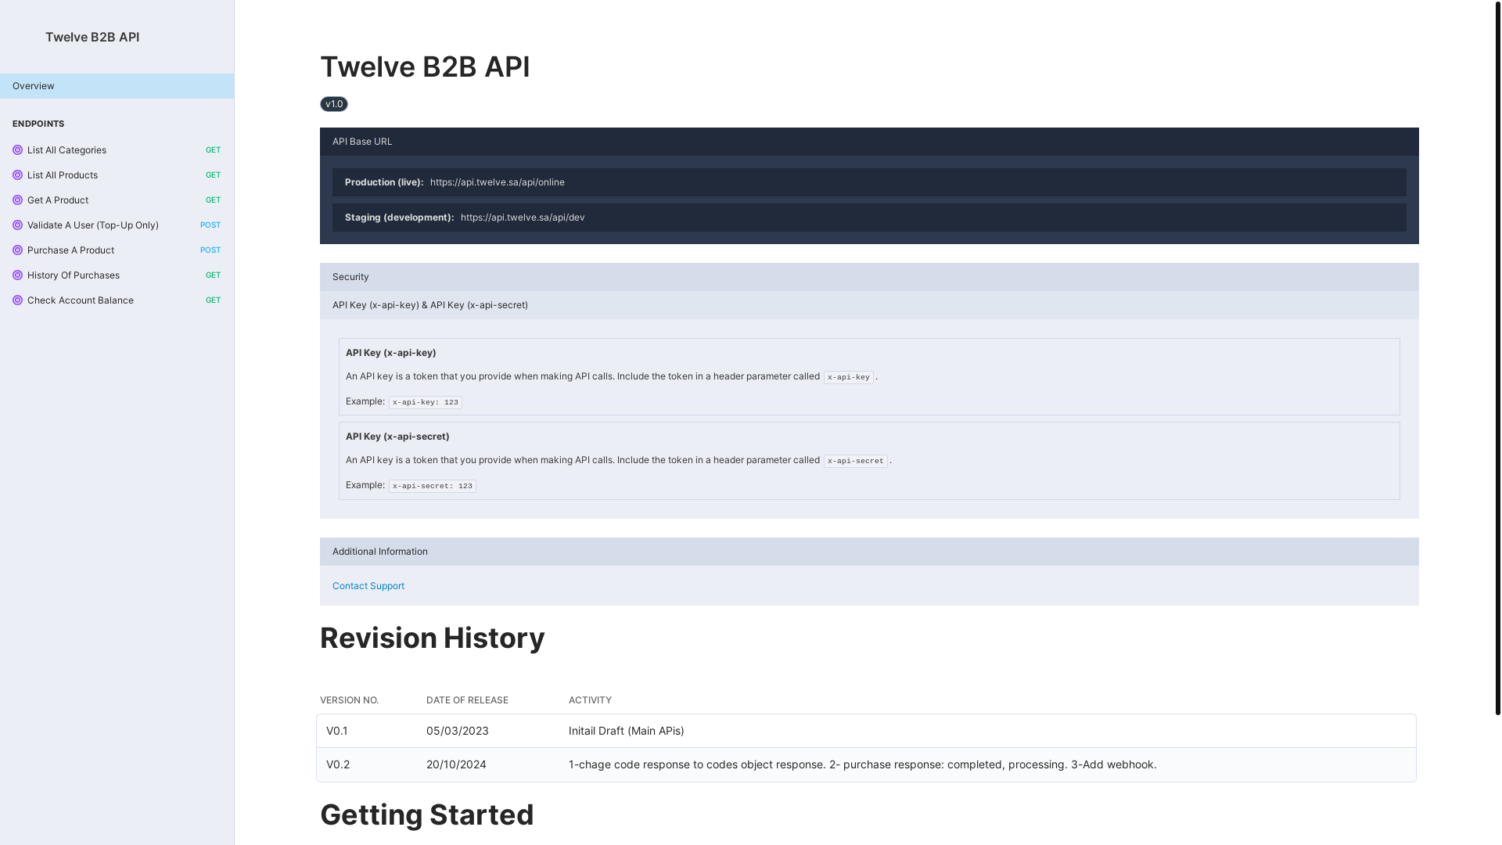Click the Security section header
The image size is (1502, 845).
click(869, 277)
